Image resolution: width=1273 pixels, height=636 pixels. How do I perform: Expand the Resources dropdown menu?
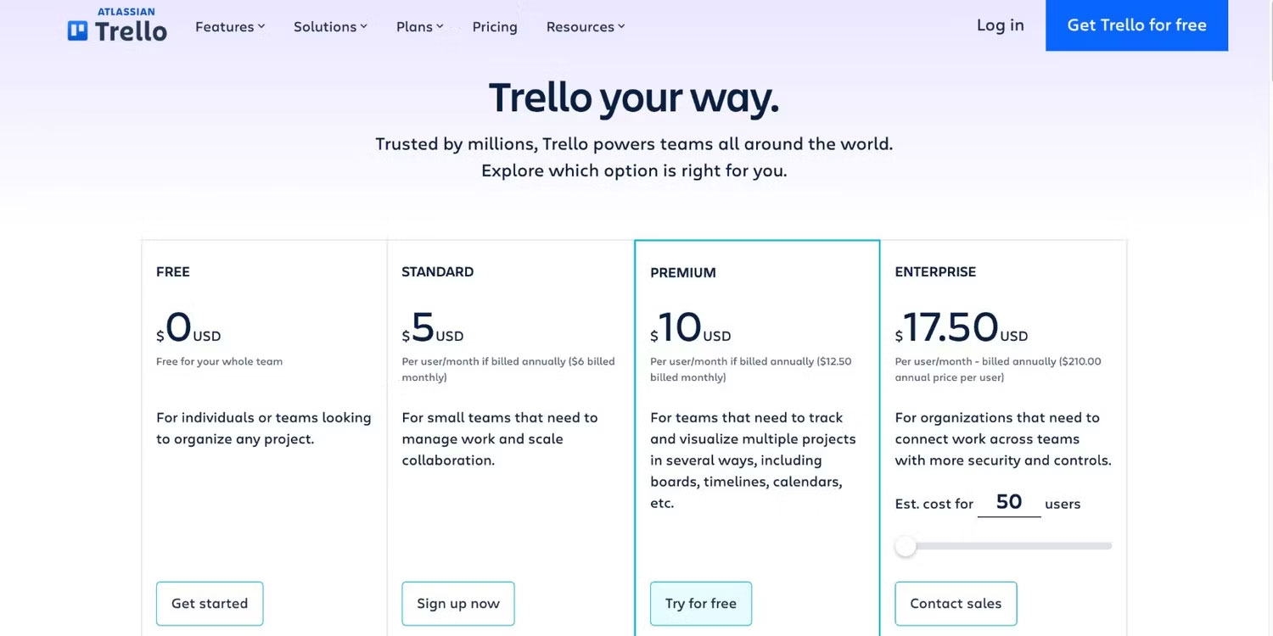[x=585, y=26]
